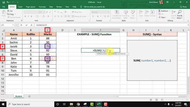Switch to Page Break Preview in status bar
Viewport: 190px width, 107px height.
pyautogui.click(x=162, y=100)
